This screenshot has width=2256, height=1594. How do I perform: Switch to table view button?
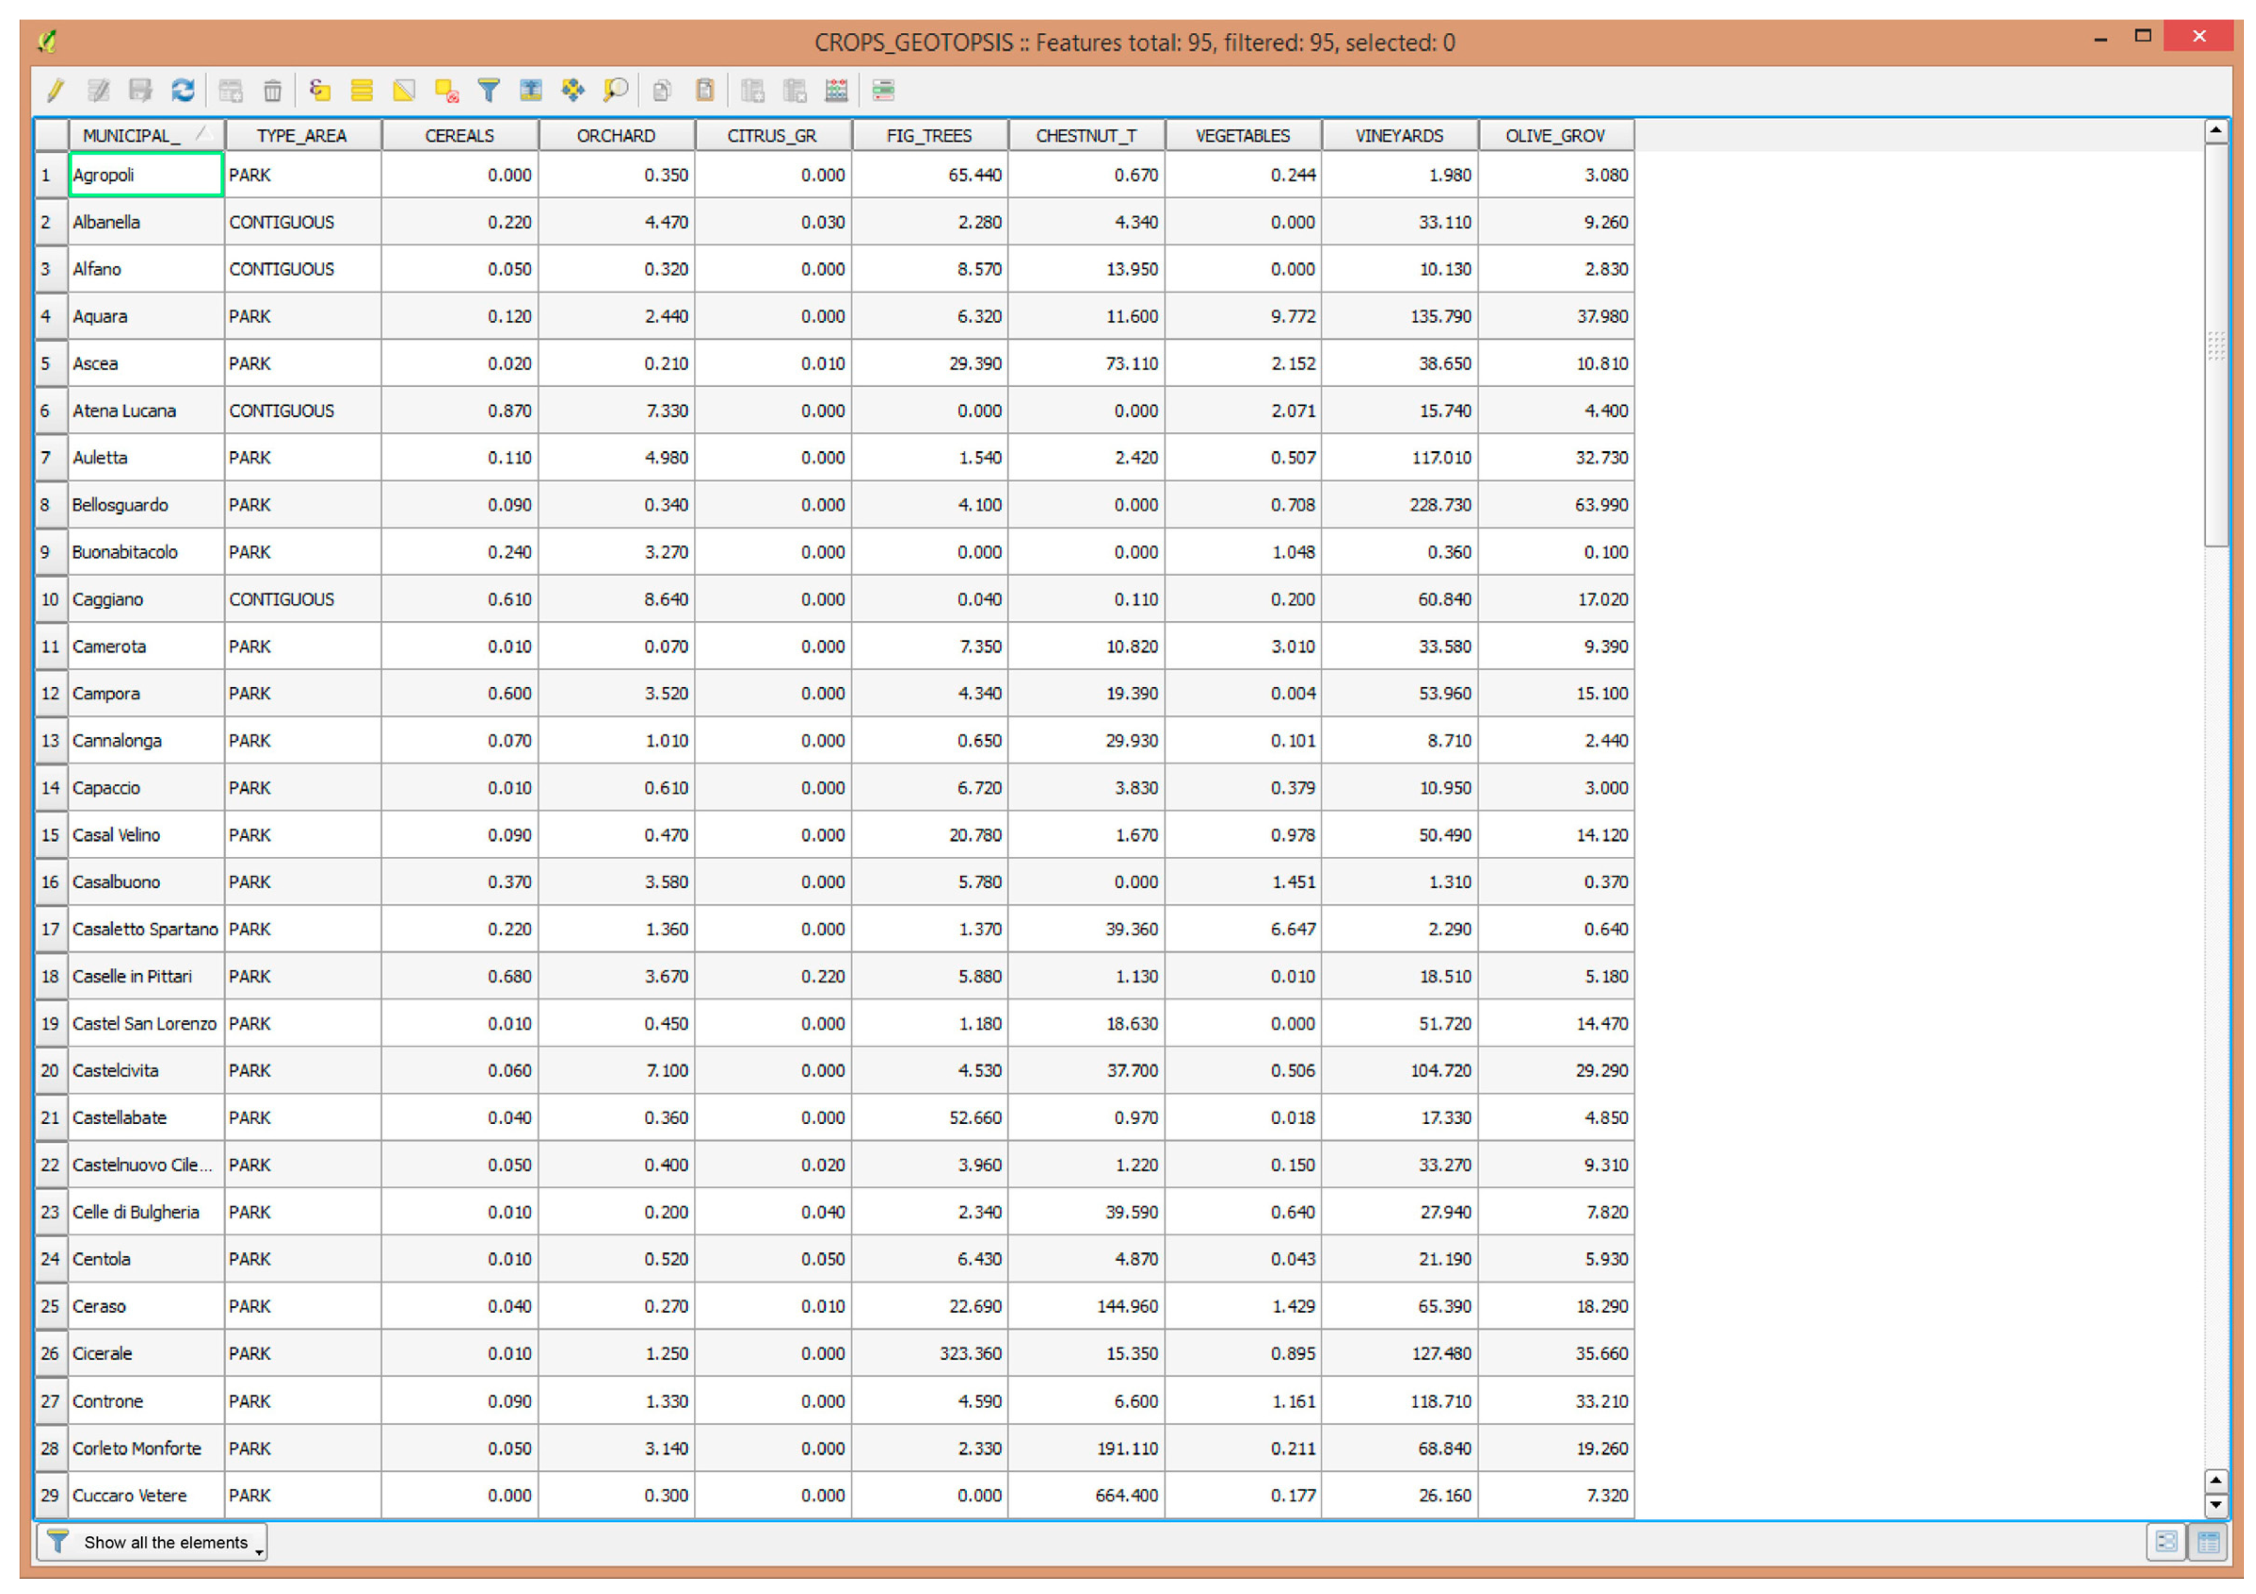[2208, 1542]
